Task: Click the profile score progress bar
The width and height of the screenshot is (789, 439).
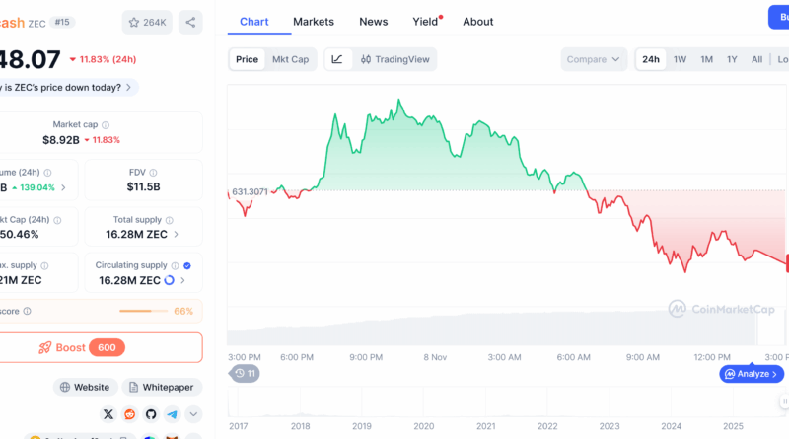Action: (x=145, y=311)
